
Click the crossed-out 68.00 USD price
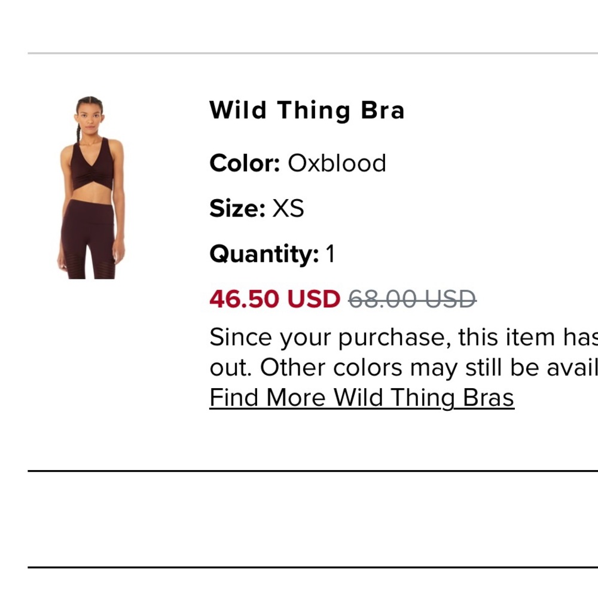click(x=412, y=299)
